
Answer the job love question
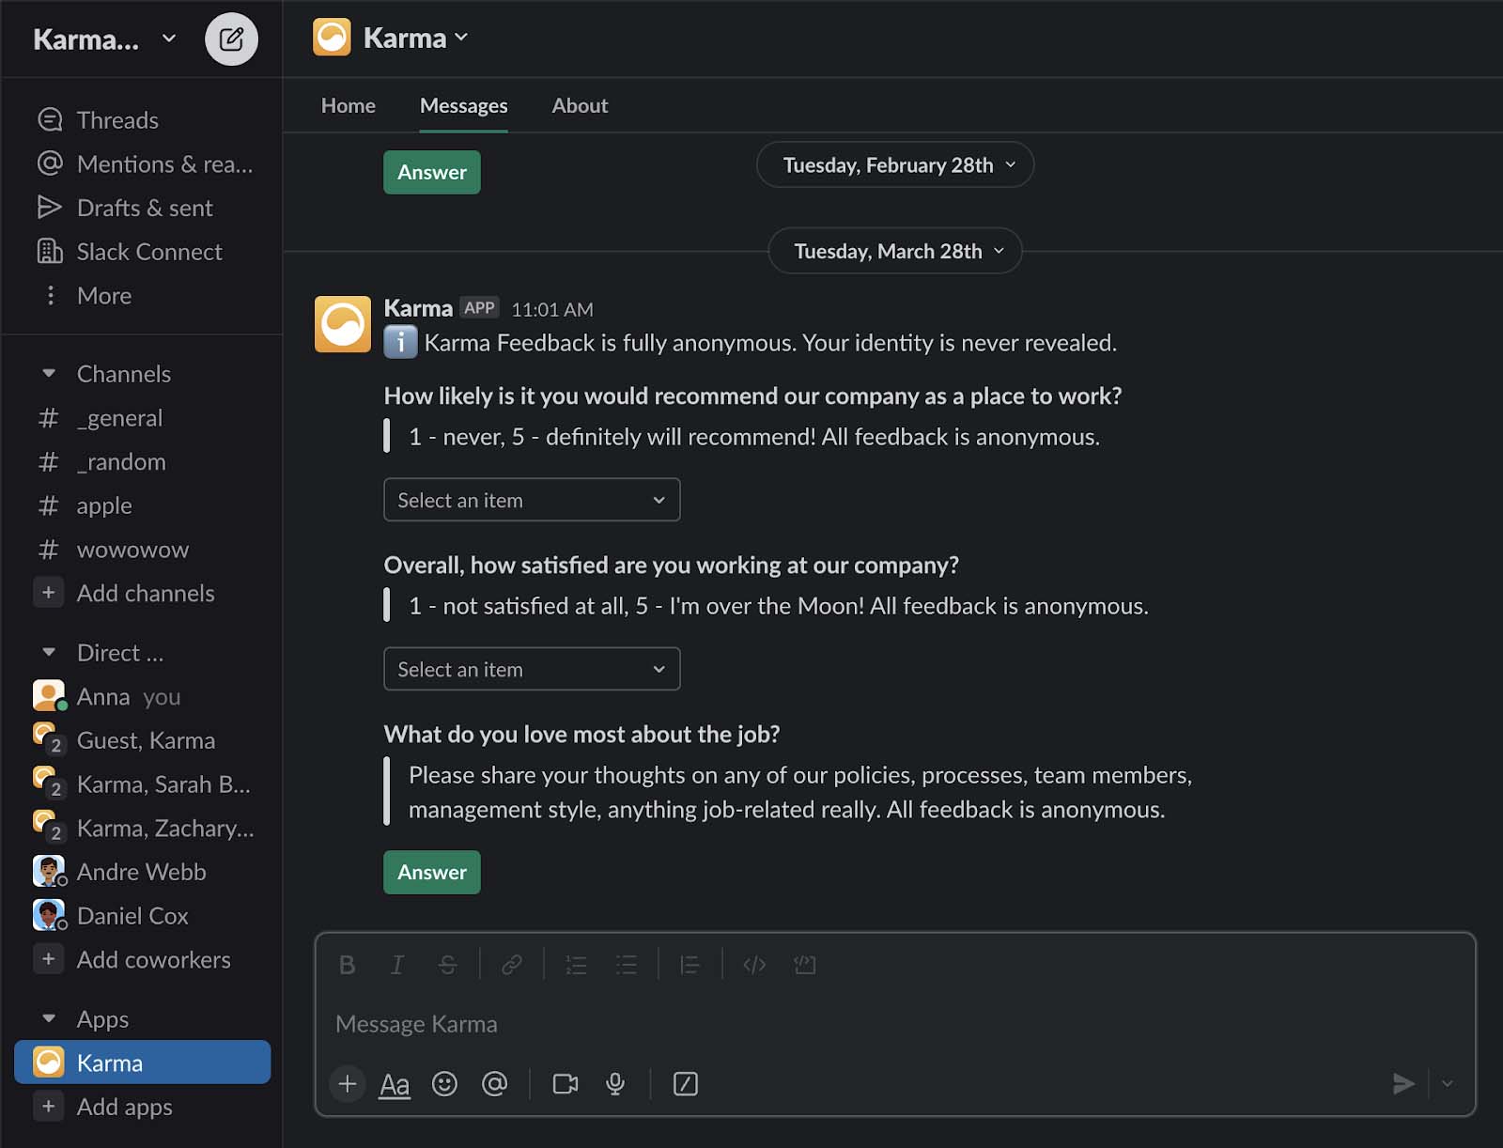[431, 872]
